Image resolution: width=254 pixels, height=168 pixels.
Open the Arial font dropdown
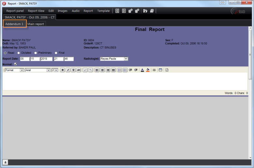point(49,70)
